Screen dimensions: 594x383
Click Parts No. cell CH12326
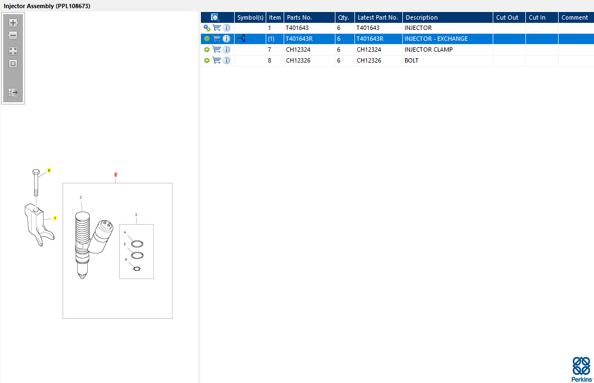309,60
